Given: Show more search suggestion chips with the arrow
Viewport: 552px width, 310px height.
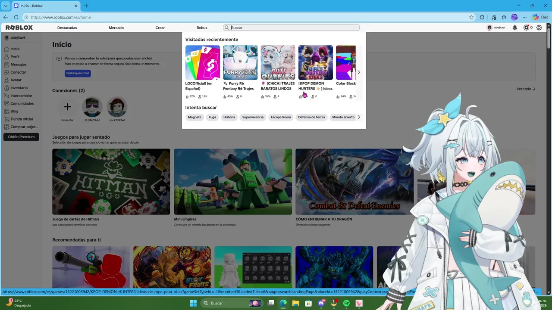Looking at the screenshot, I should [x=358, y=117].
